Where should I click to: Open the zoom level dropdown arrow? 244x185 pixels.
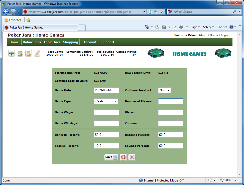pyautogui.click(x=235, y=180)
